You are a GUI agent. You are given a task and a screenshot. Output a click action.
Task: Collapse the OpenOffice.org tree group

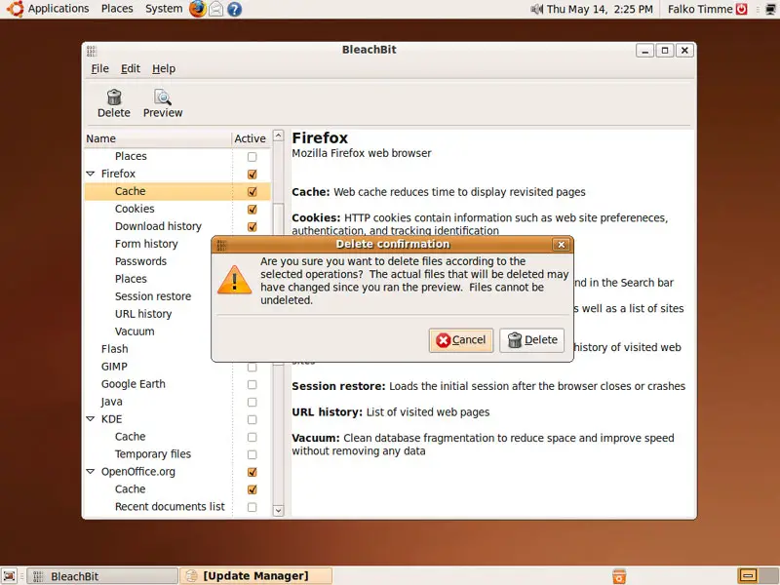[x=91, y=471]
